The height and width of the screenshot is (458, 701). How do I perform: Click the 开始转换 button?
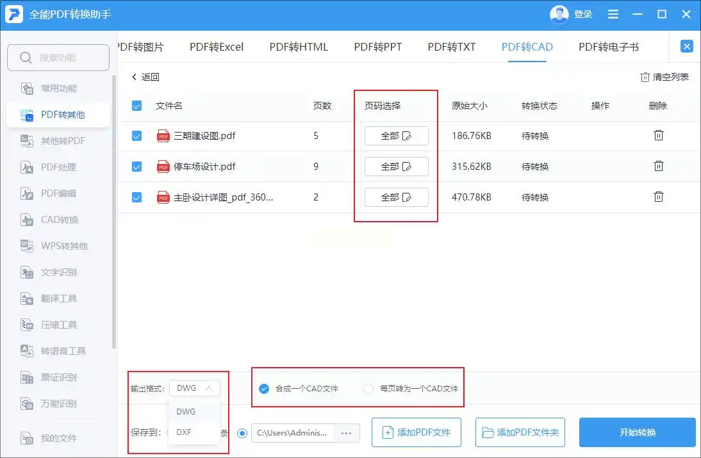[x=637, y=432]
